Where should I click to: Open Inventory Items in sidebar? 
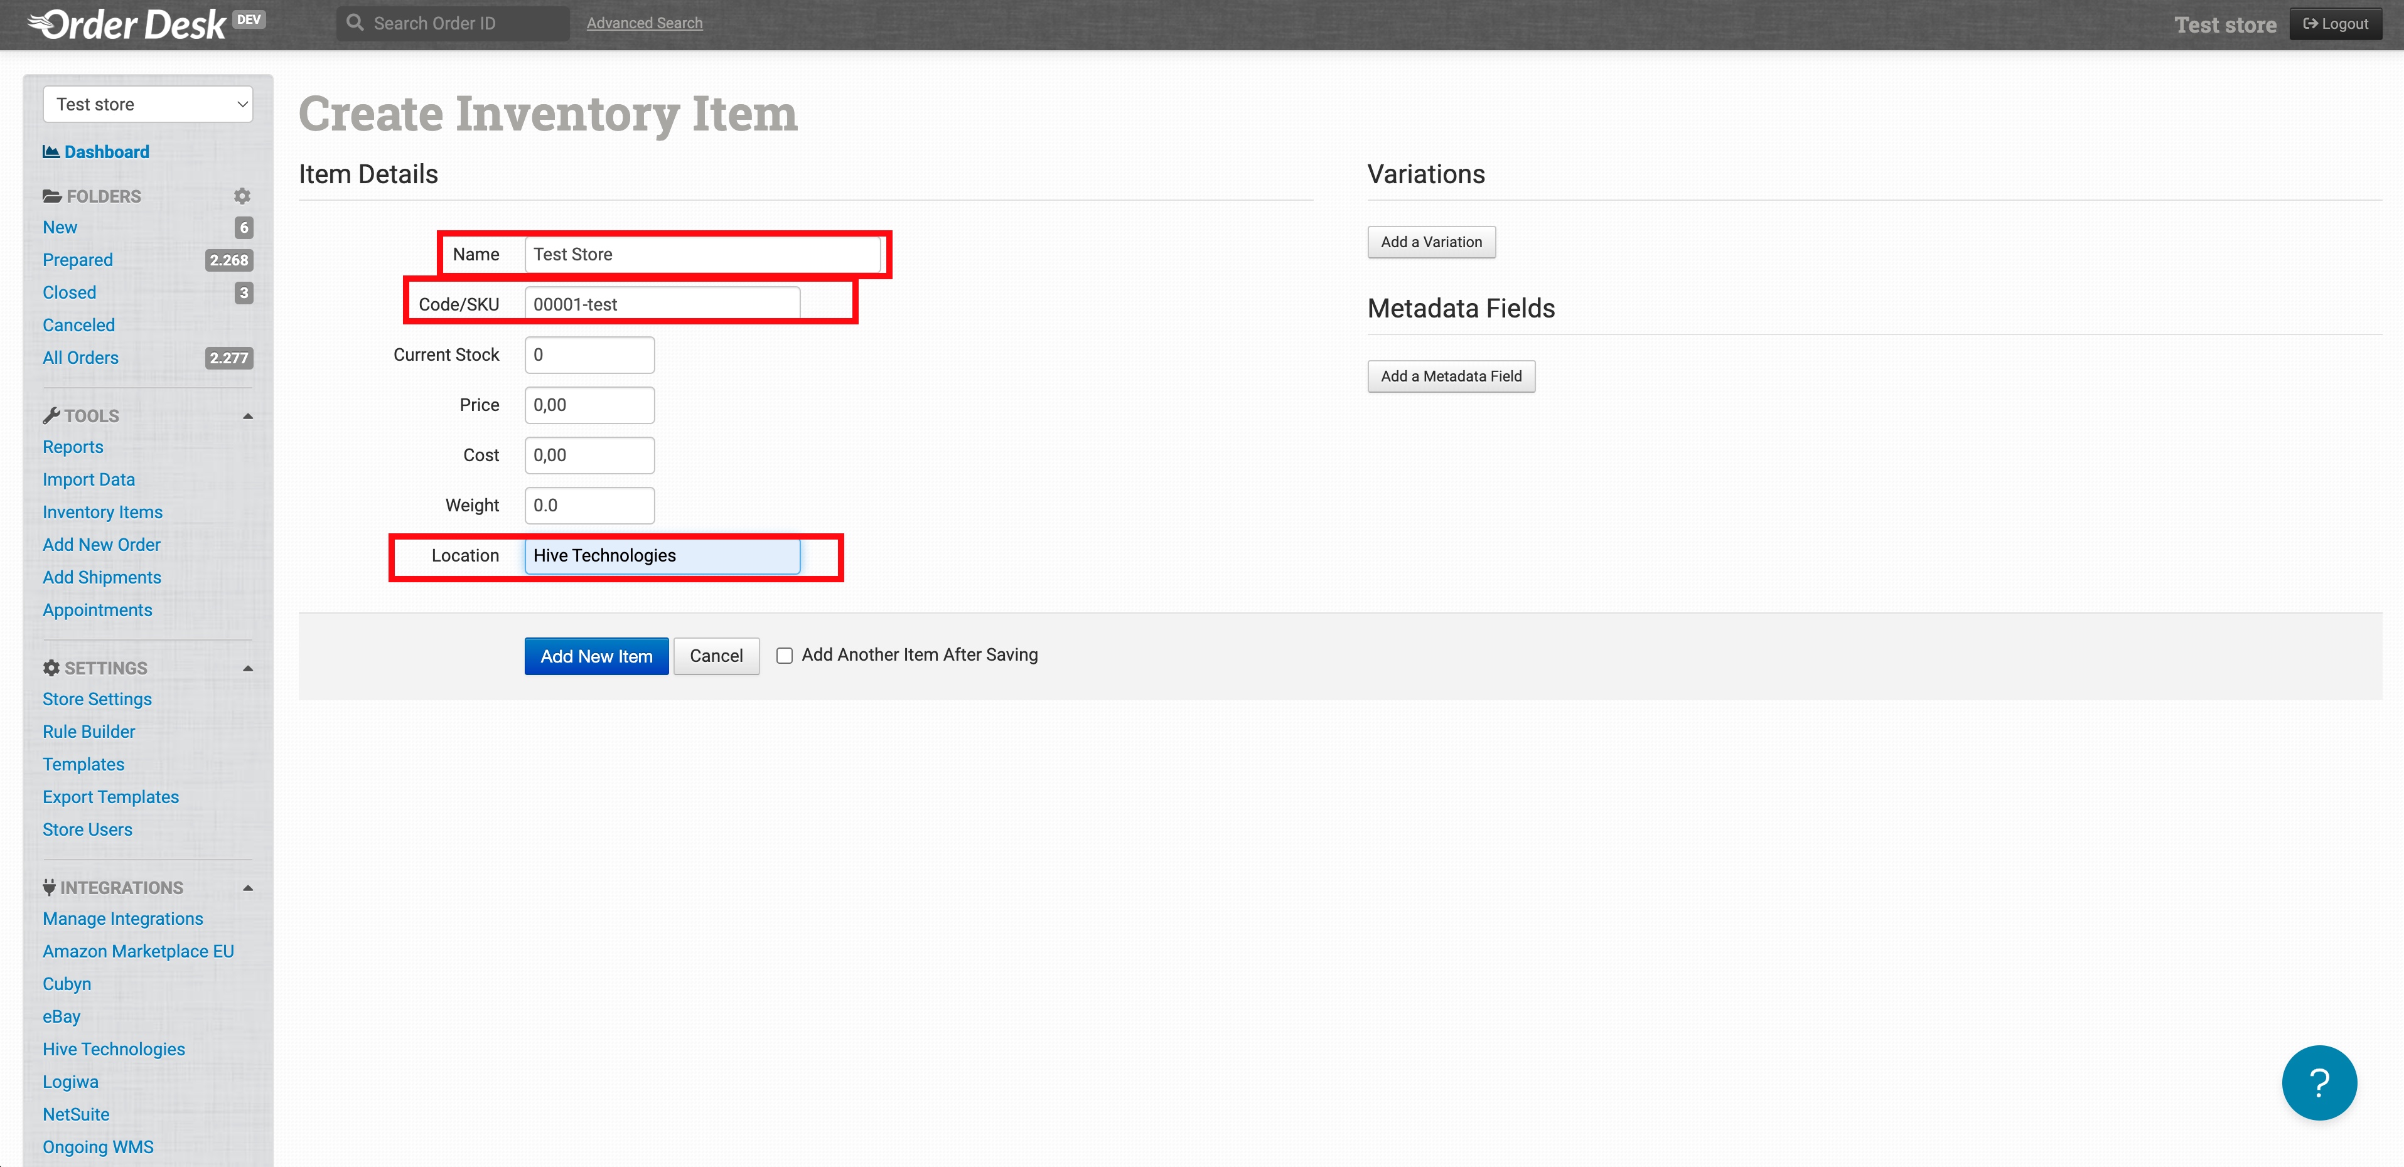(103, 512)
